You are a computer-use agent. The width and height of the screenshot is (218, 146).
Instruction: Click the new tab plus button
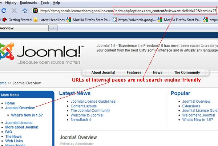53,28
